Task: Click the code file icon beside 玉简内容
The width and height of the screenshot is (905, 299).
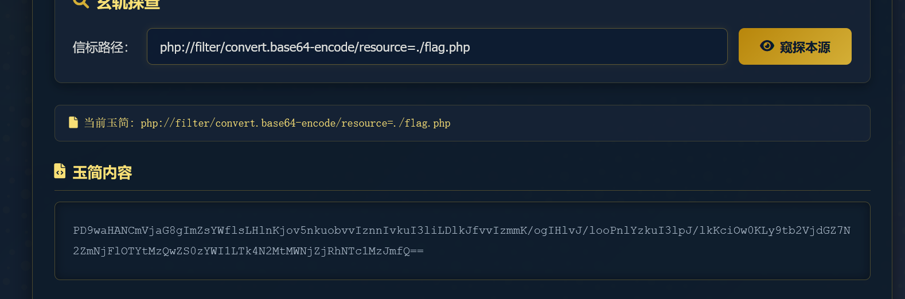Action: coord(60,171)
